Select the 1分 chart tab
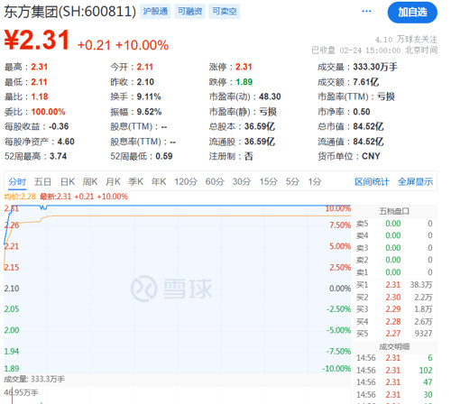The width and height of the screenshot is (451, 404). [315, 181]
